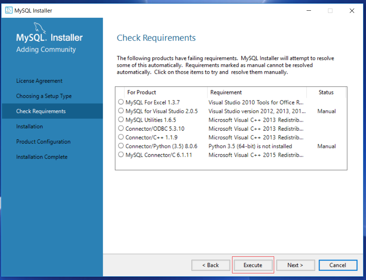Select the MySQL For Excel 1.3.7 radio button
366x280 pixels.
coord(121,102)
